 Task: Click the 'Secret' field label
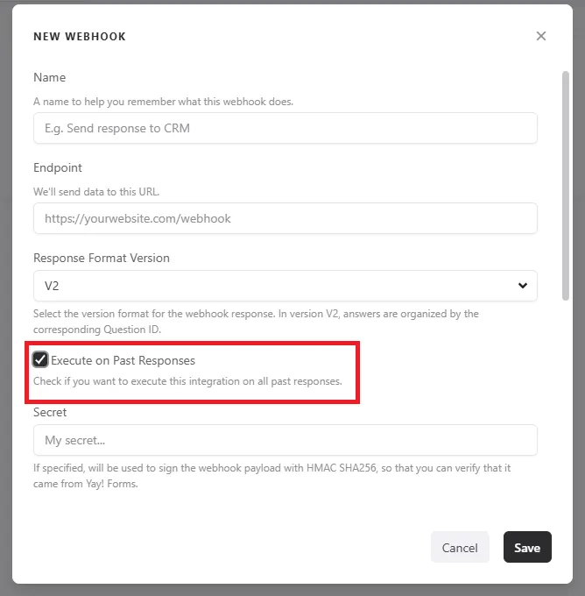[x=50, y=412]
